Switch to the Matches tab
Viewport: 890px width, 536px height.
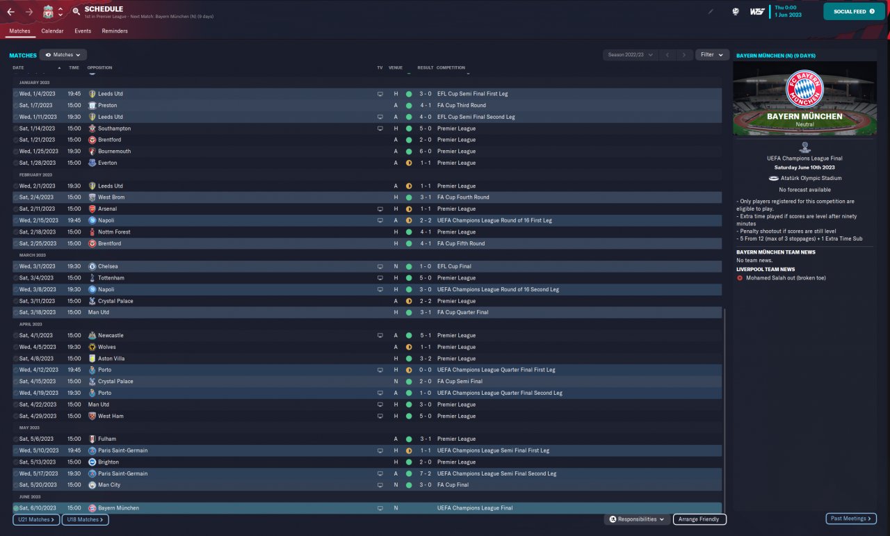(x=20, y=31)
